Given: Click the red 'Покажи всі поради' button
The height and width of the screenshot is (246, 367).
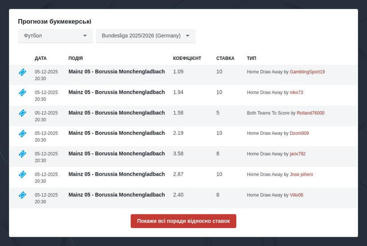Looking at the screenshot, I should pos(183,221).
